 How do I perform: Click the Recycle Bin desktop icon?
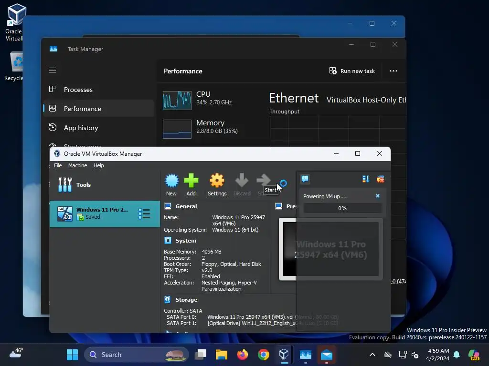point(15,67)
